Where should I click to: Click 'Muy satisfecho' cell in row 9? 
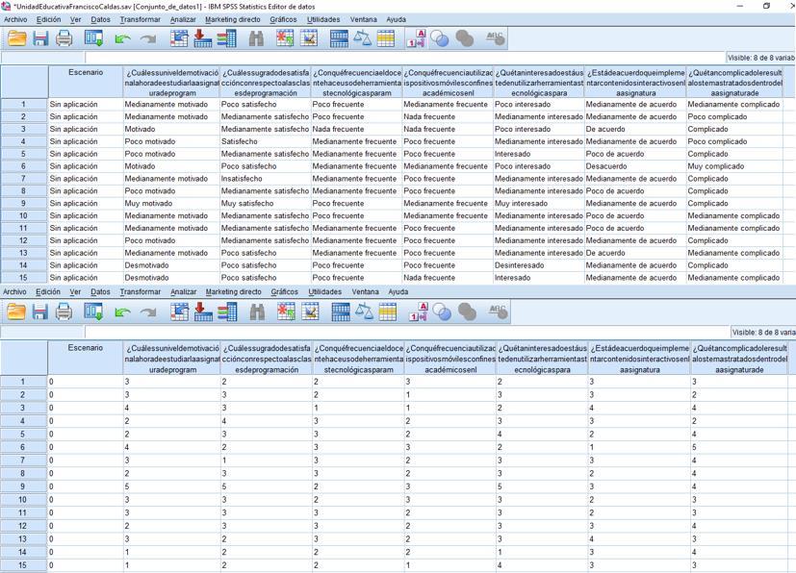266,204
